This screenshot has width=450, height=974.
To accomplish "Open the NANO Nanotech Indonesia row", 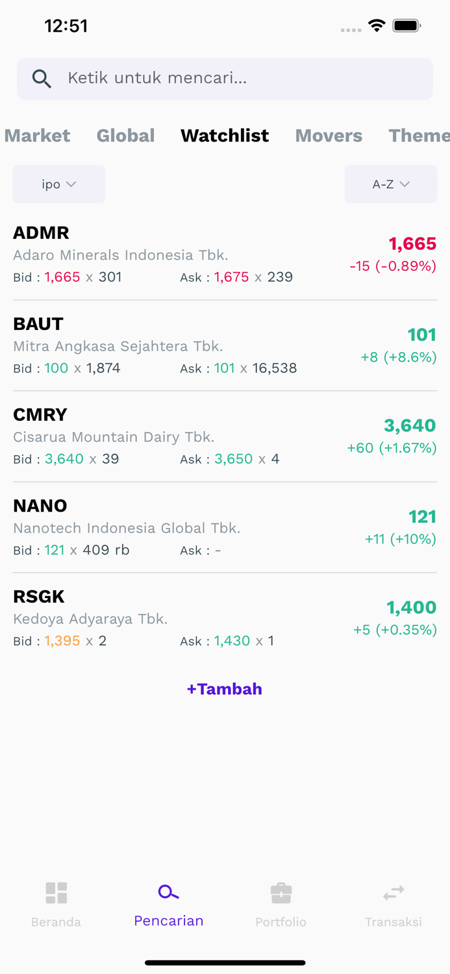I will tap(225, 526).
